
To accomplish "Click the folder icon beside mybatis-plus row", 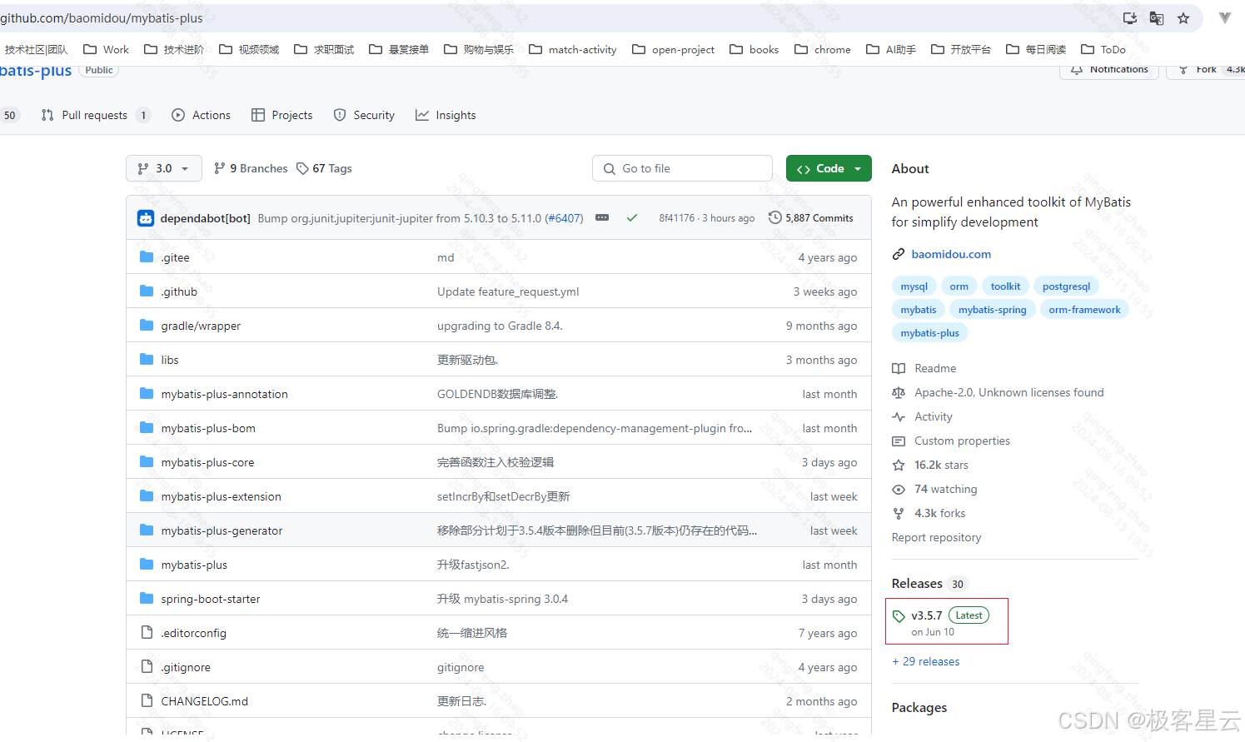I will (x=147, y=565).
